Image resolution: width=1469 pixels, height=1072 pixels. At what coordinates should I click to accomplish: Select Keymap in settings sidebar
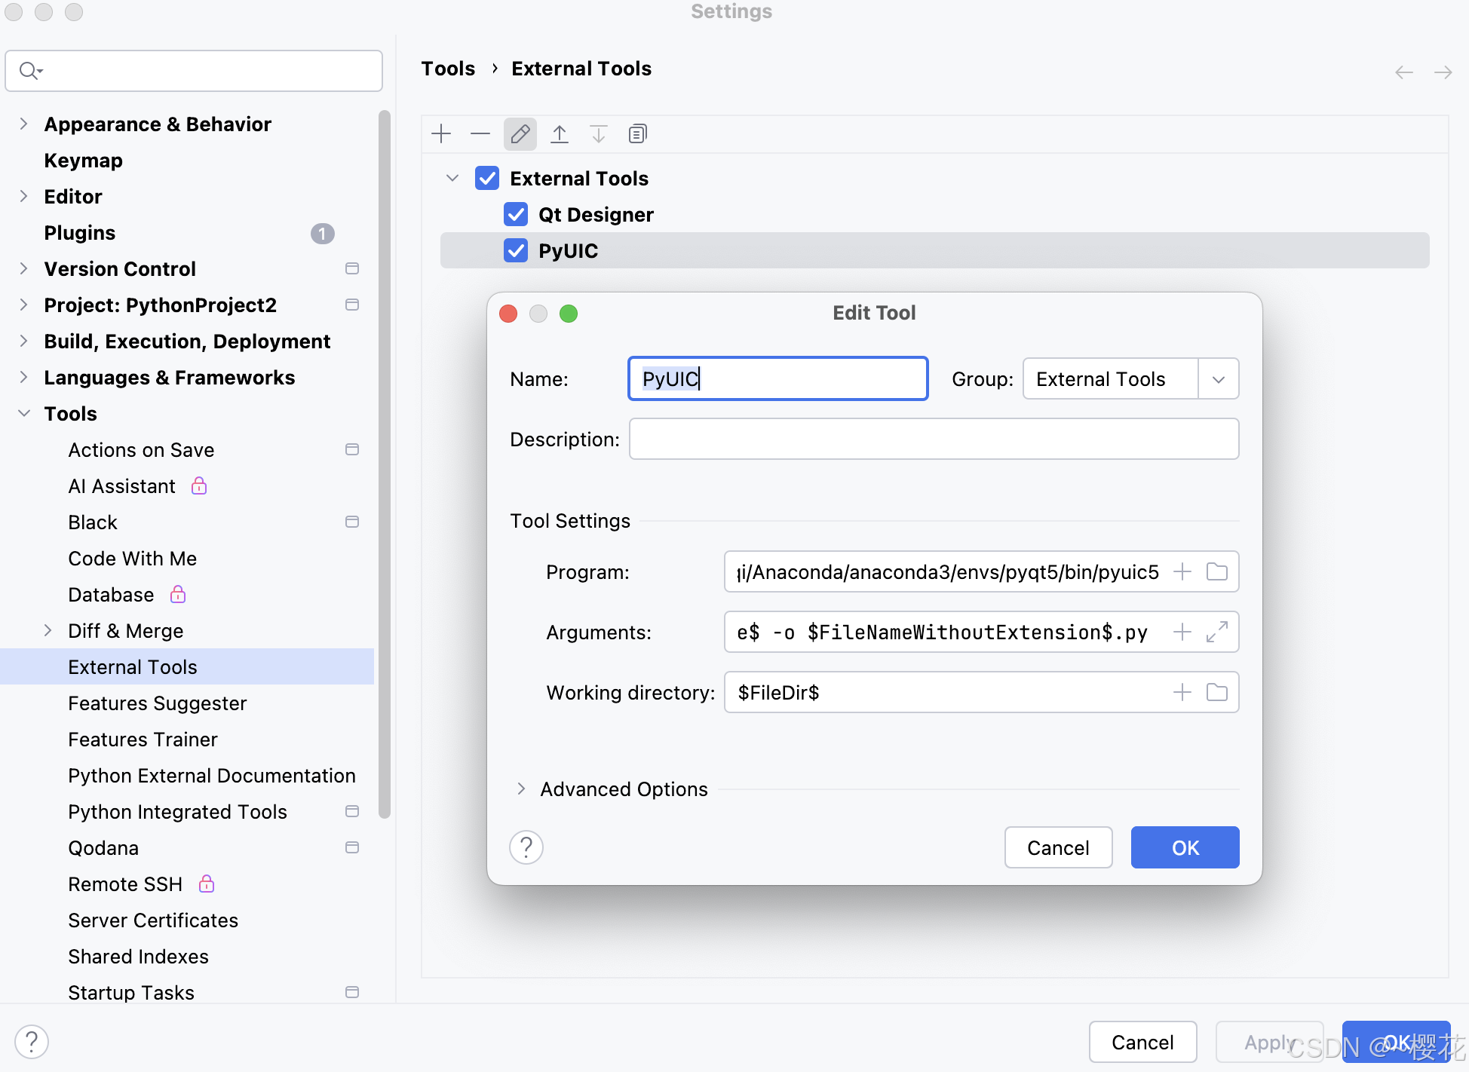coord(83,161)
